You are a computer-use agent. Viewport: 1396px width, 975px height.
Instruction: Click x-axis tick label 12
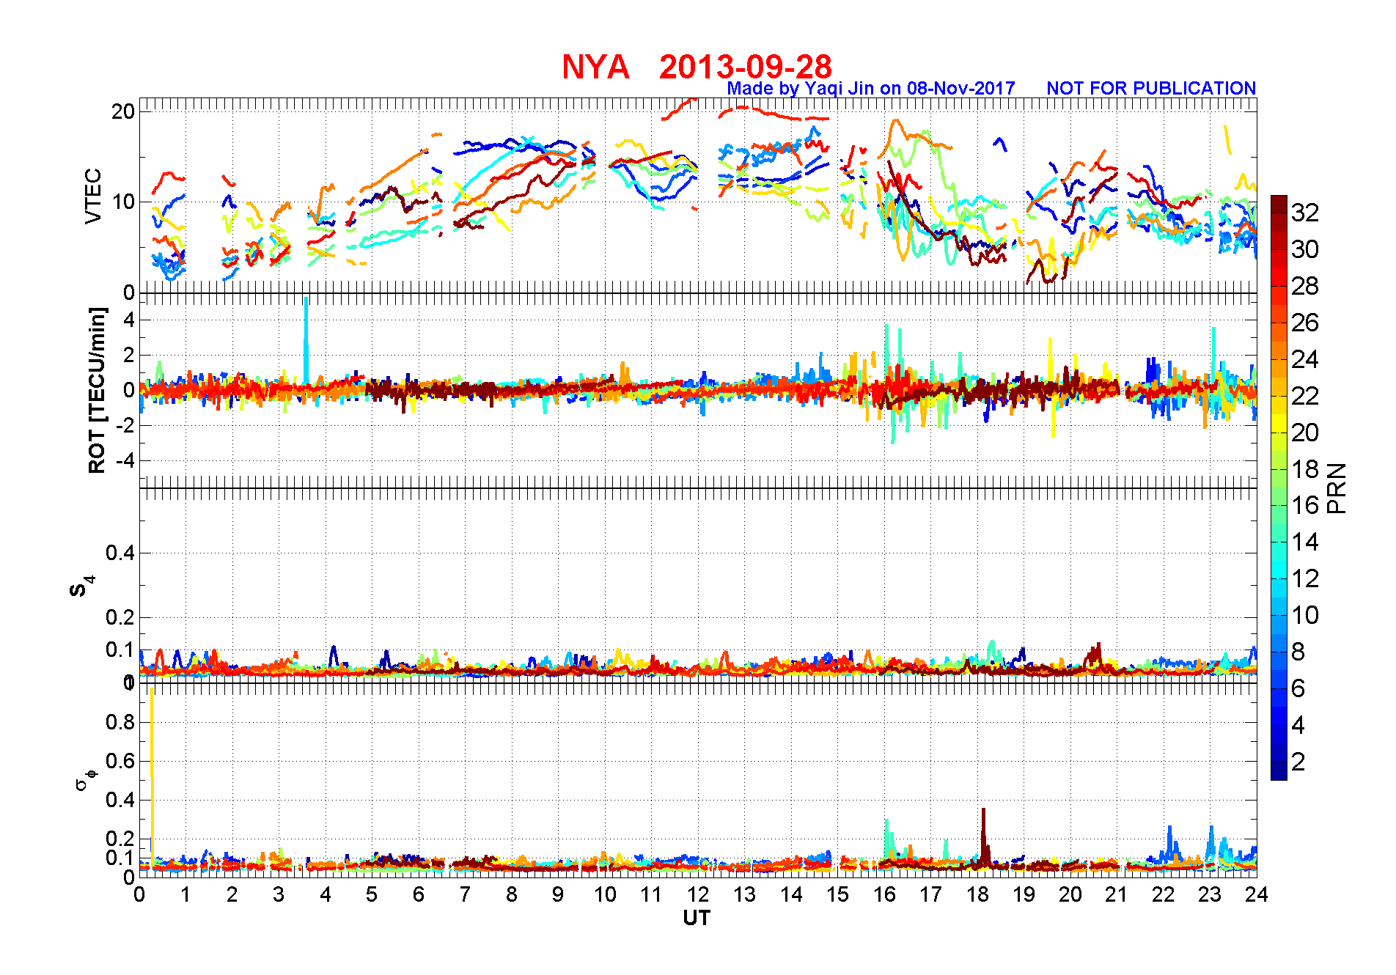point(698,894)
